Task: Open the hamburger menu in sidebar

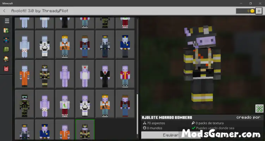Action: pyautogui.click(x=7, y=21)
